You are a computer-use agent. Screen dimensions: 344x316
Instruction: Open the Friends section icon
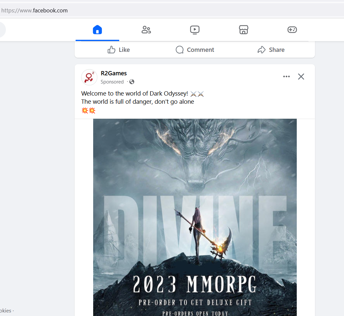point(146,30)
